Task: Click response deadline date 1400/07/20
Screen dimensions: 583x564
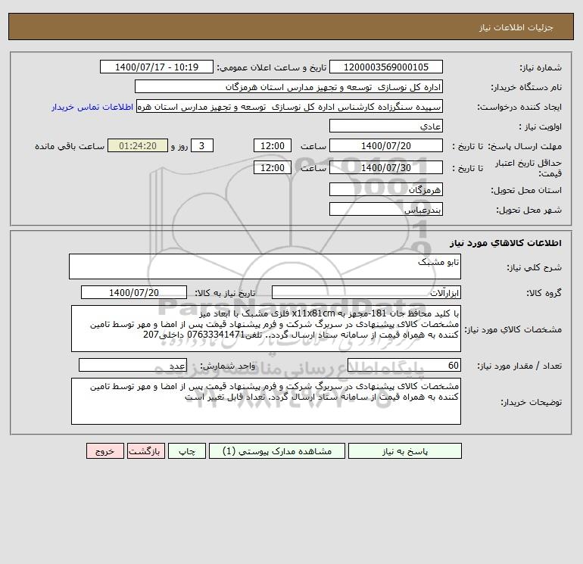Action: click(386, 146)
